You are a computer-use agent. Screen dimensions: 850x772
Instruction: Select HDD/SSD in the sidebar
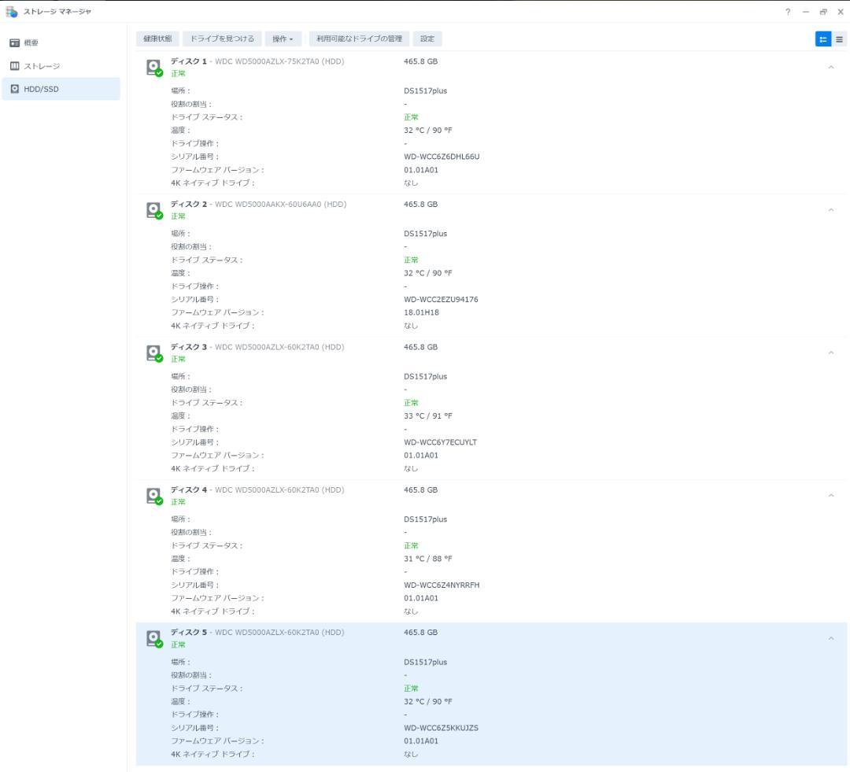(40, 89)
